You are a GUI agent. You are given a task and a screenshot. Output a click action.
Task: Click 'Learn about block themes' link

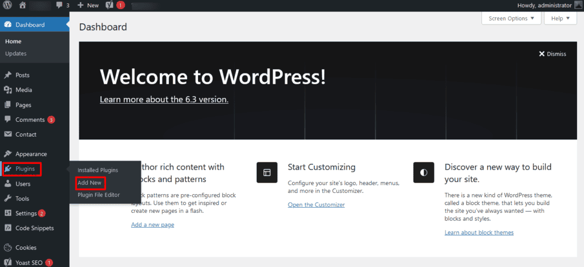click(478, 232)
